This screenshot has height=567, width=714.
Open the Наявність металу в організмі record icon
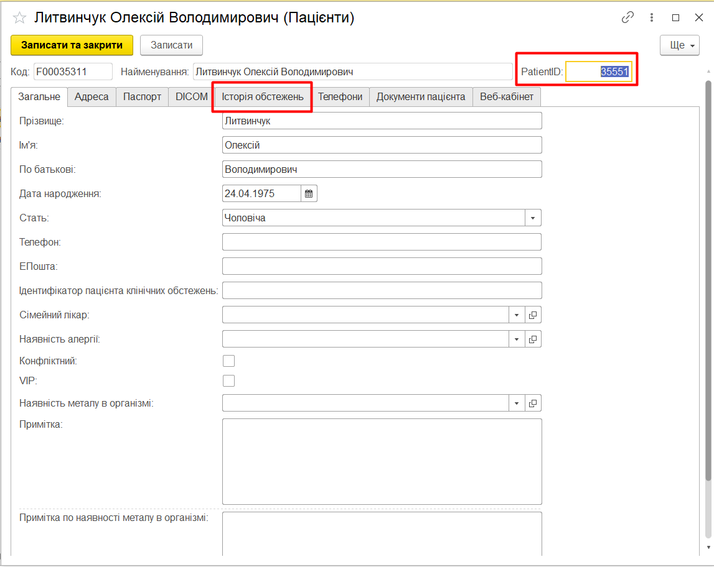(533, 403)
